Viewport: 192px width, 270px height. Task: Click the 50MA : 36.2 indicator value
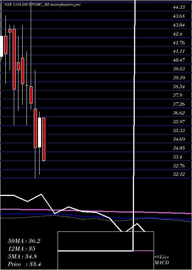(x=24, y=241)
